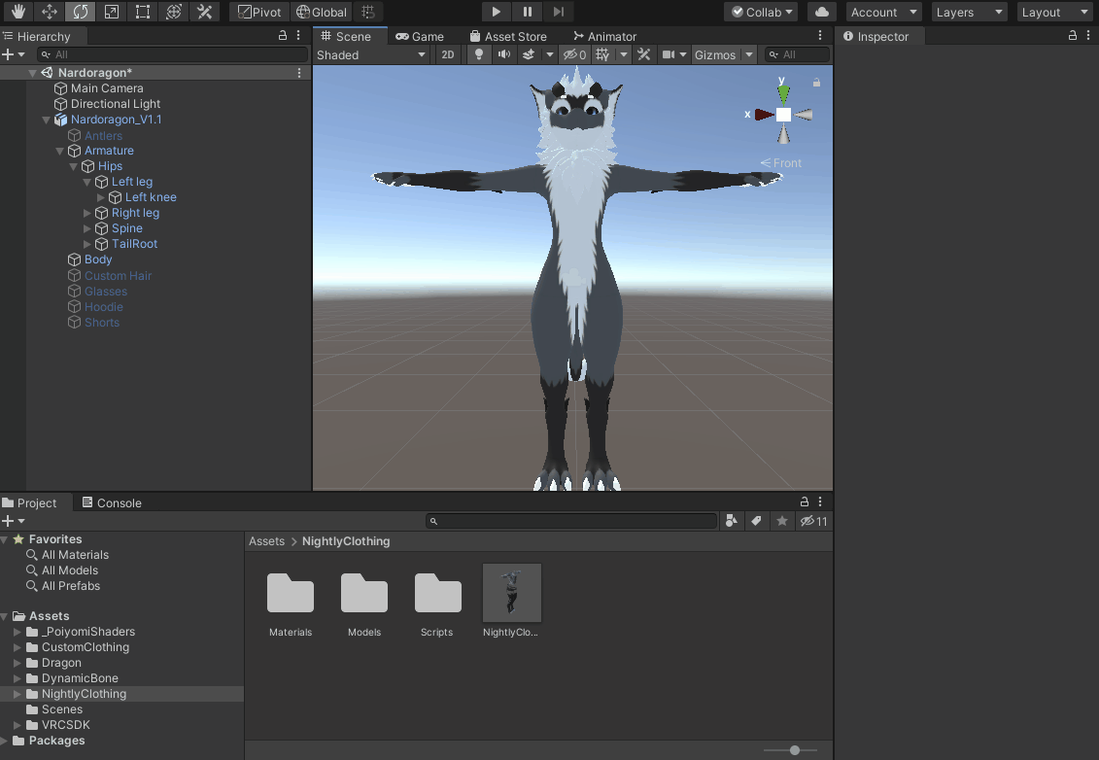
Task: Open custom editor tools
Action: [205, 12]
